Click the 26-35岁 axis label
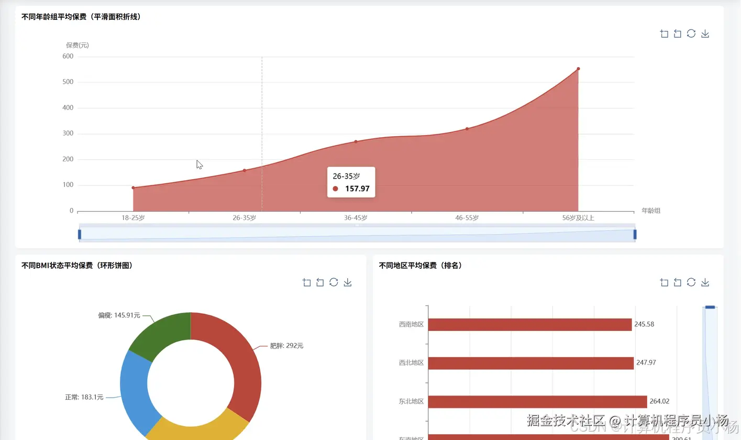741x440 pixels. point(245,218)
